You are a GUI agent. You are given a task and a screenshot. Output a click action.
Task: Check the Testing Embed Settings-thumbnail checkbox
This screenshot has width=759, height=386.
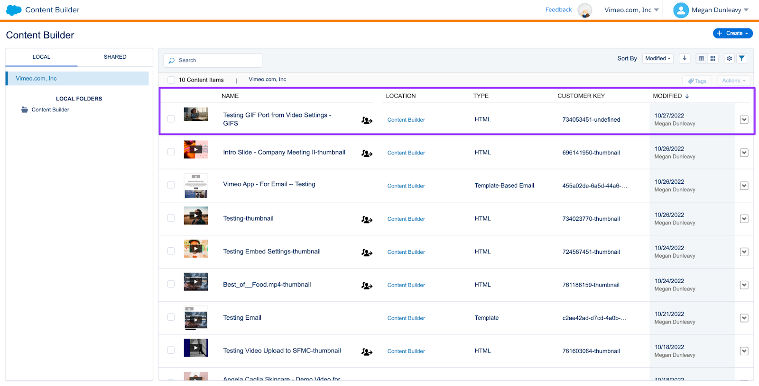pos(171,251)
